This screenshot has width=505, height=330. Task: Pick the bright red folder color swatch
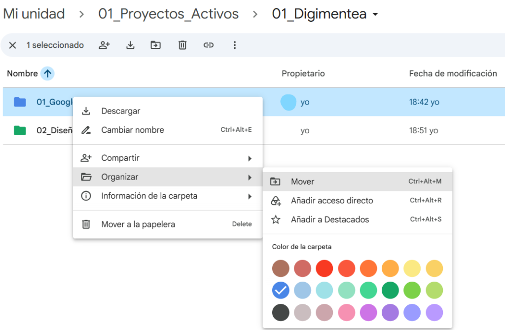point(325,268)
